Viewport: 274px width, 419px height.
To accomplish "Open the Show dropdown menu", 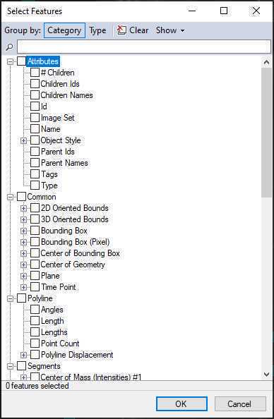I will point(170,30).
